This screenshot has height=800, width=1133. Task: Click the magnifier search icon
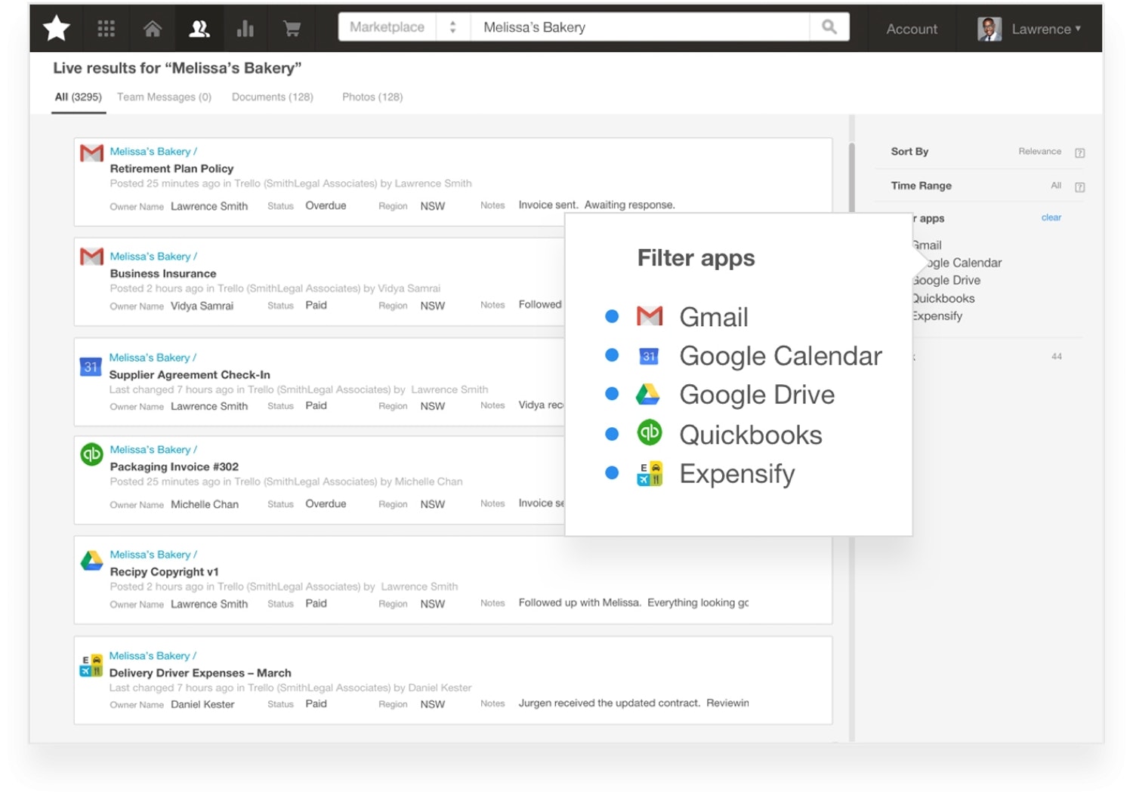pos(829,27)
